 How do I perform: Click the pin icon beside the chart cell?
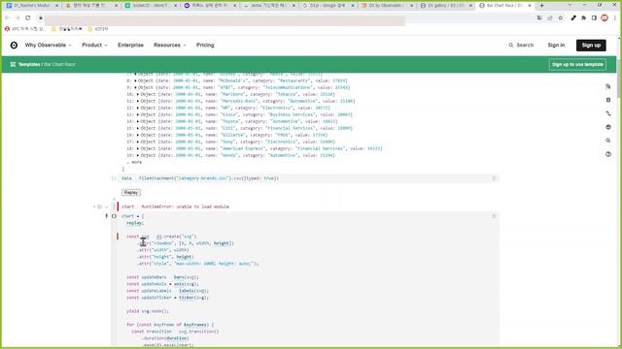(106, 216)
